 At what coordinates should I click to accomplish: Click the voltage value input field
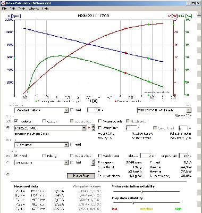[94, 110]
